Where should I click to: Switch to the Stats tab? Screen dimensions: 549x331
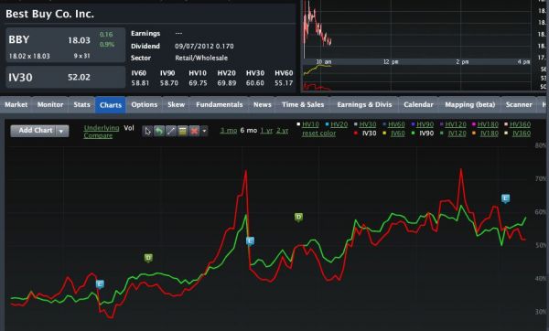pos(81,104)
